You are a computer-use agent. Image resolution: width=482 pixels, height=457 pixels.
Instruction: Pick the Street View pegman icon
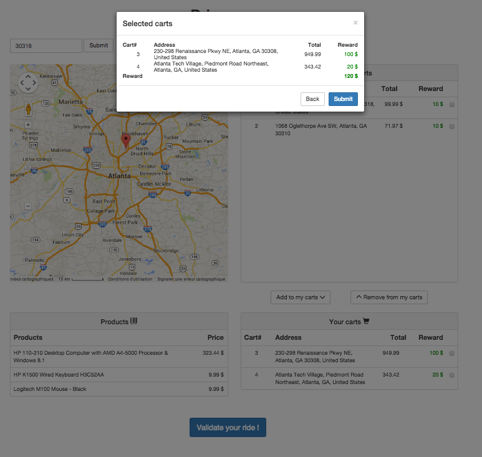click(x=28, y=109)
